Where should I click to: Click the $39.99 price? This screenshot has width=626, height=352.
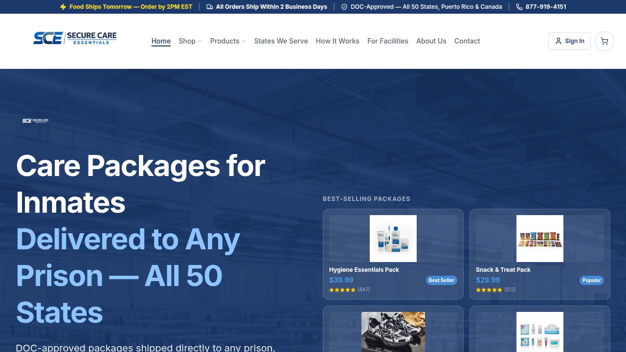(x=341, y=280)
